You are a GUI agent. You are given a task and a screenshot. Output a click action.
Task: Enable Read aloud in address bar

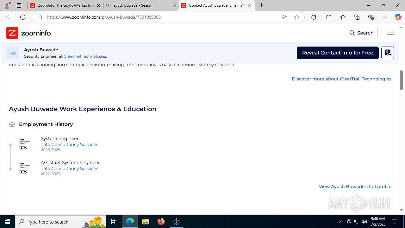(284, 17)
